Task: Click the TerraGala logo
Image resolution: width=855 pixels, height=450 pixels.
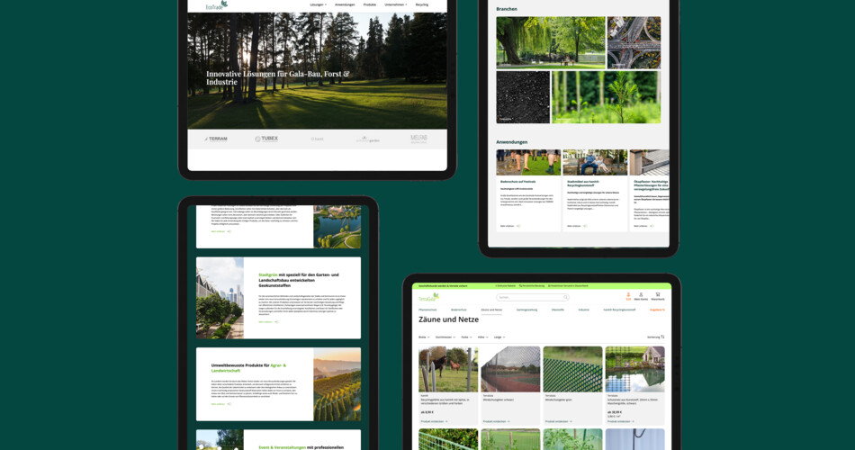Action: (x=428, y=297)
